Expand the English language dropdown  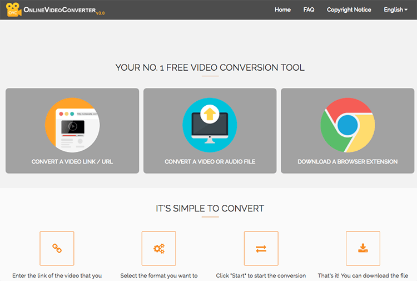click(395, 9)
